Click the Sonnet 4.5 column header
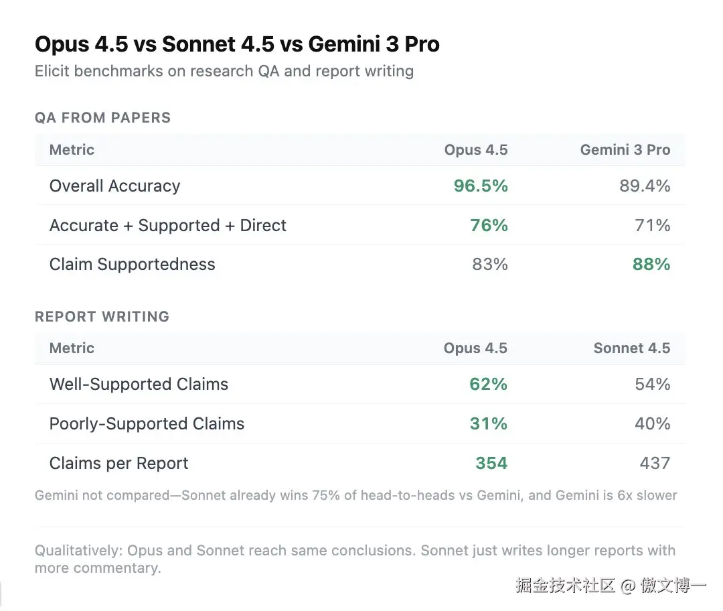The height and width of the screenshot is (611, 723). click(x=631, y=348)
